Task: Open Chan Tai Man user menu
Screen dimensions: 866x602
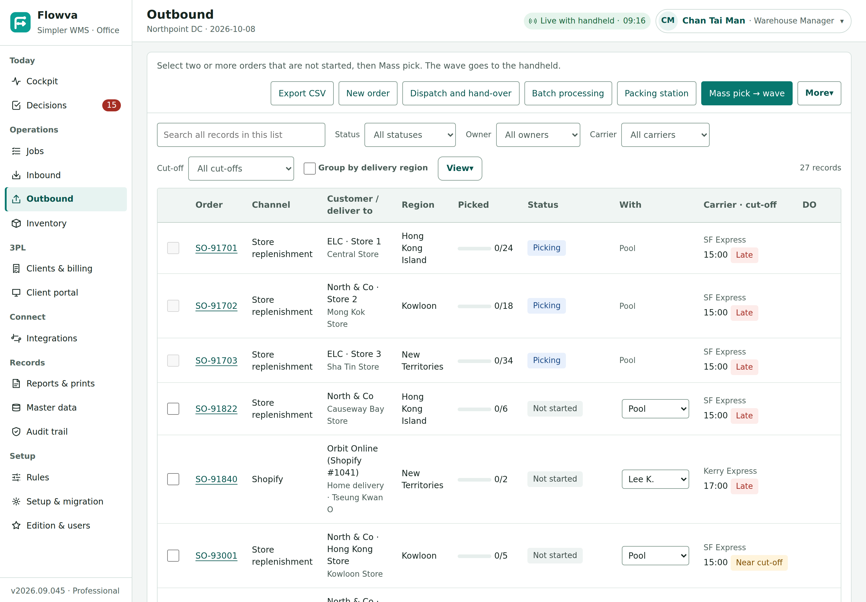Action: point(753,21)
